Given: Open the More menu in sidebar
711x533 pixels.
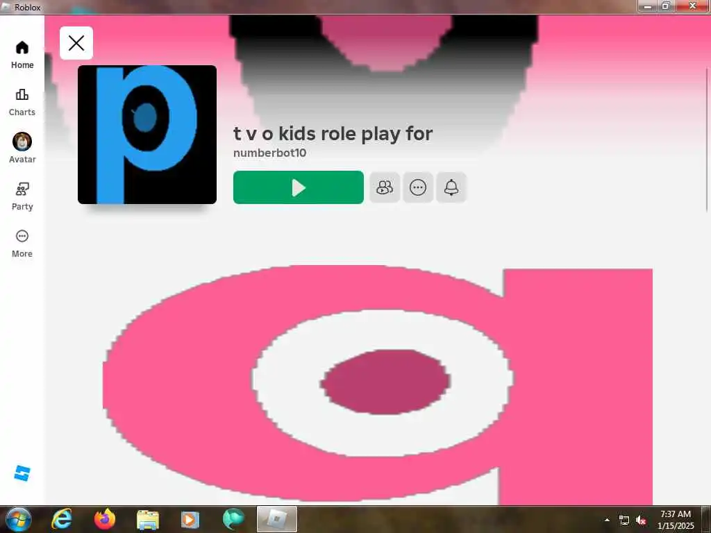Looking at the screenshot, I should tap(22, 244).
